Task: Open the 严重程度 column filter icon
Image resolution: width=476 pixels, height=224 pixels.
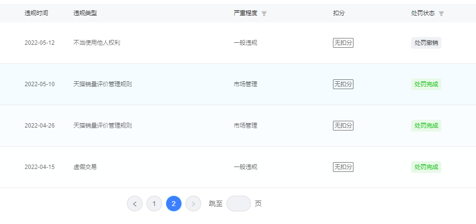Action: (264, 14)
